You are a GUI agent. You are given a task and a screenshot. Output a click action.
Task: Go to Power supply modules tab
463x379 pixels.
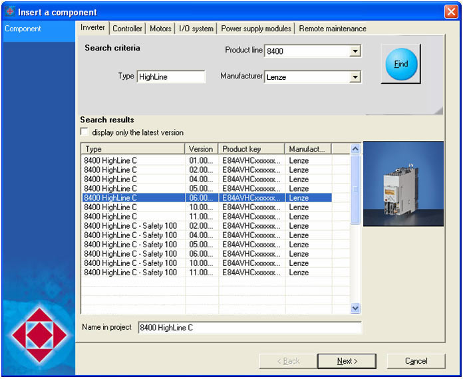[256, 29]
